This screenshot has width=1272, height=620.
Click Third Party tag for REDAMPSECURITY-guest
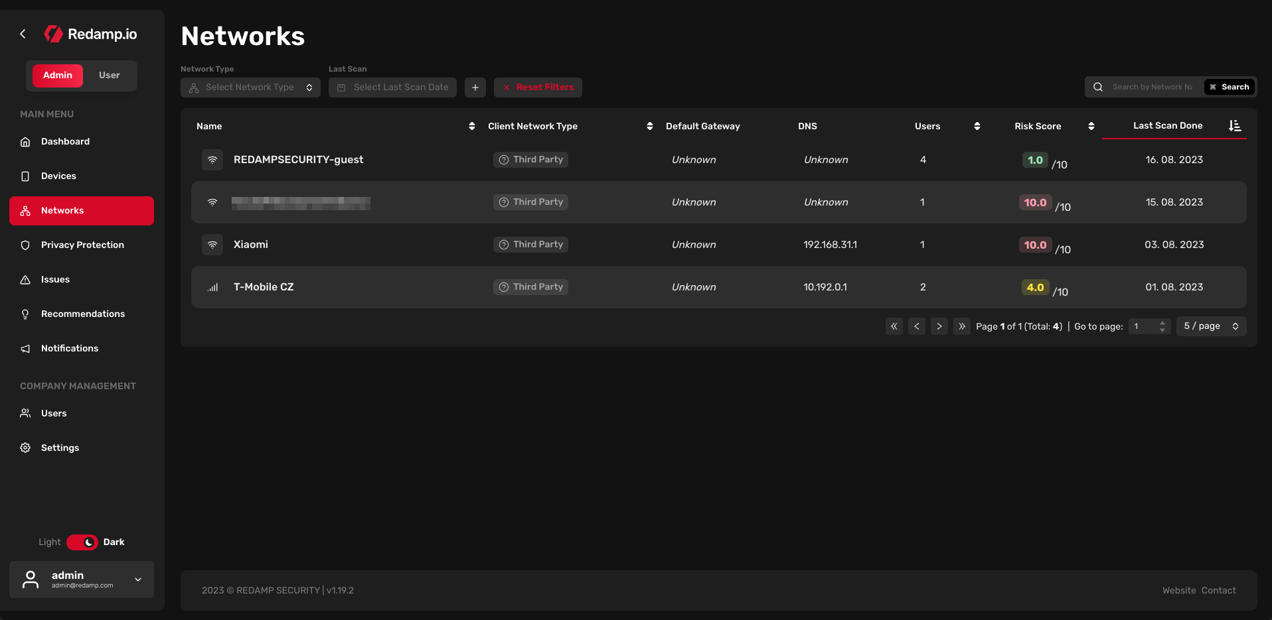tap(530, 160)
